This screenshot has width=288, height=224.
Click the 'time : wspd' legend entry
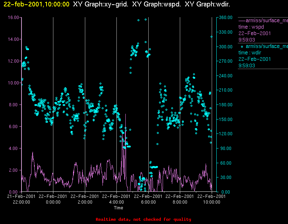[x=251, y=27]
